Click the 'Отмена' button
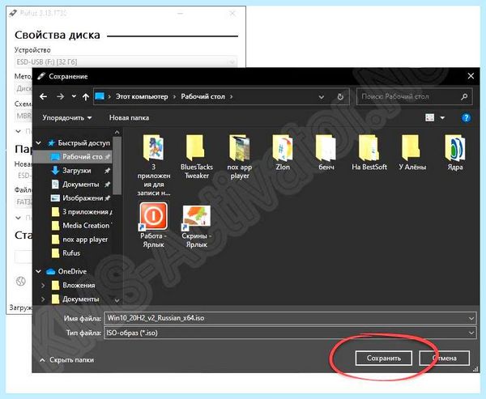The height and width of the screenshot is (399, 486). (445, 359)
